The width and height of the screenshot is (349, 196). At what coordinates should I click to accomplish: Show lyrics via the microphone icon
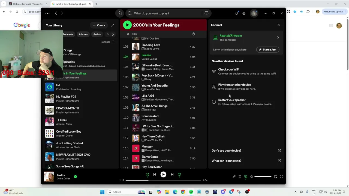(234, 177)
